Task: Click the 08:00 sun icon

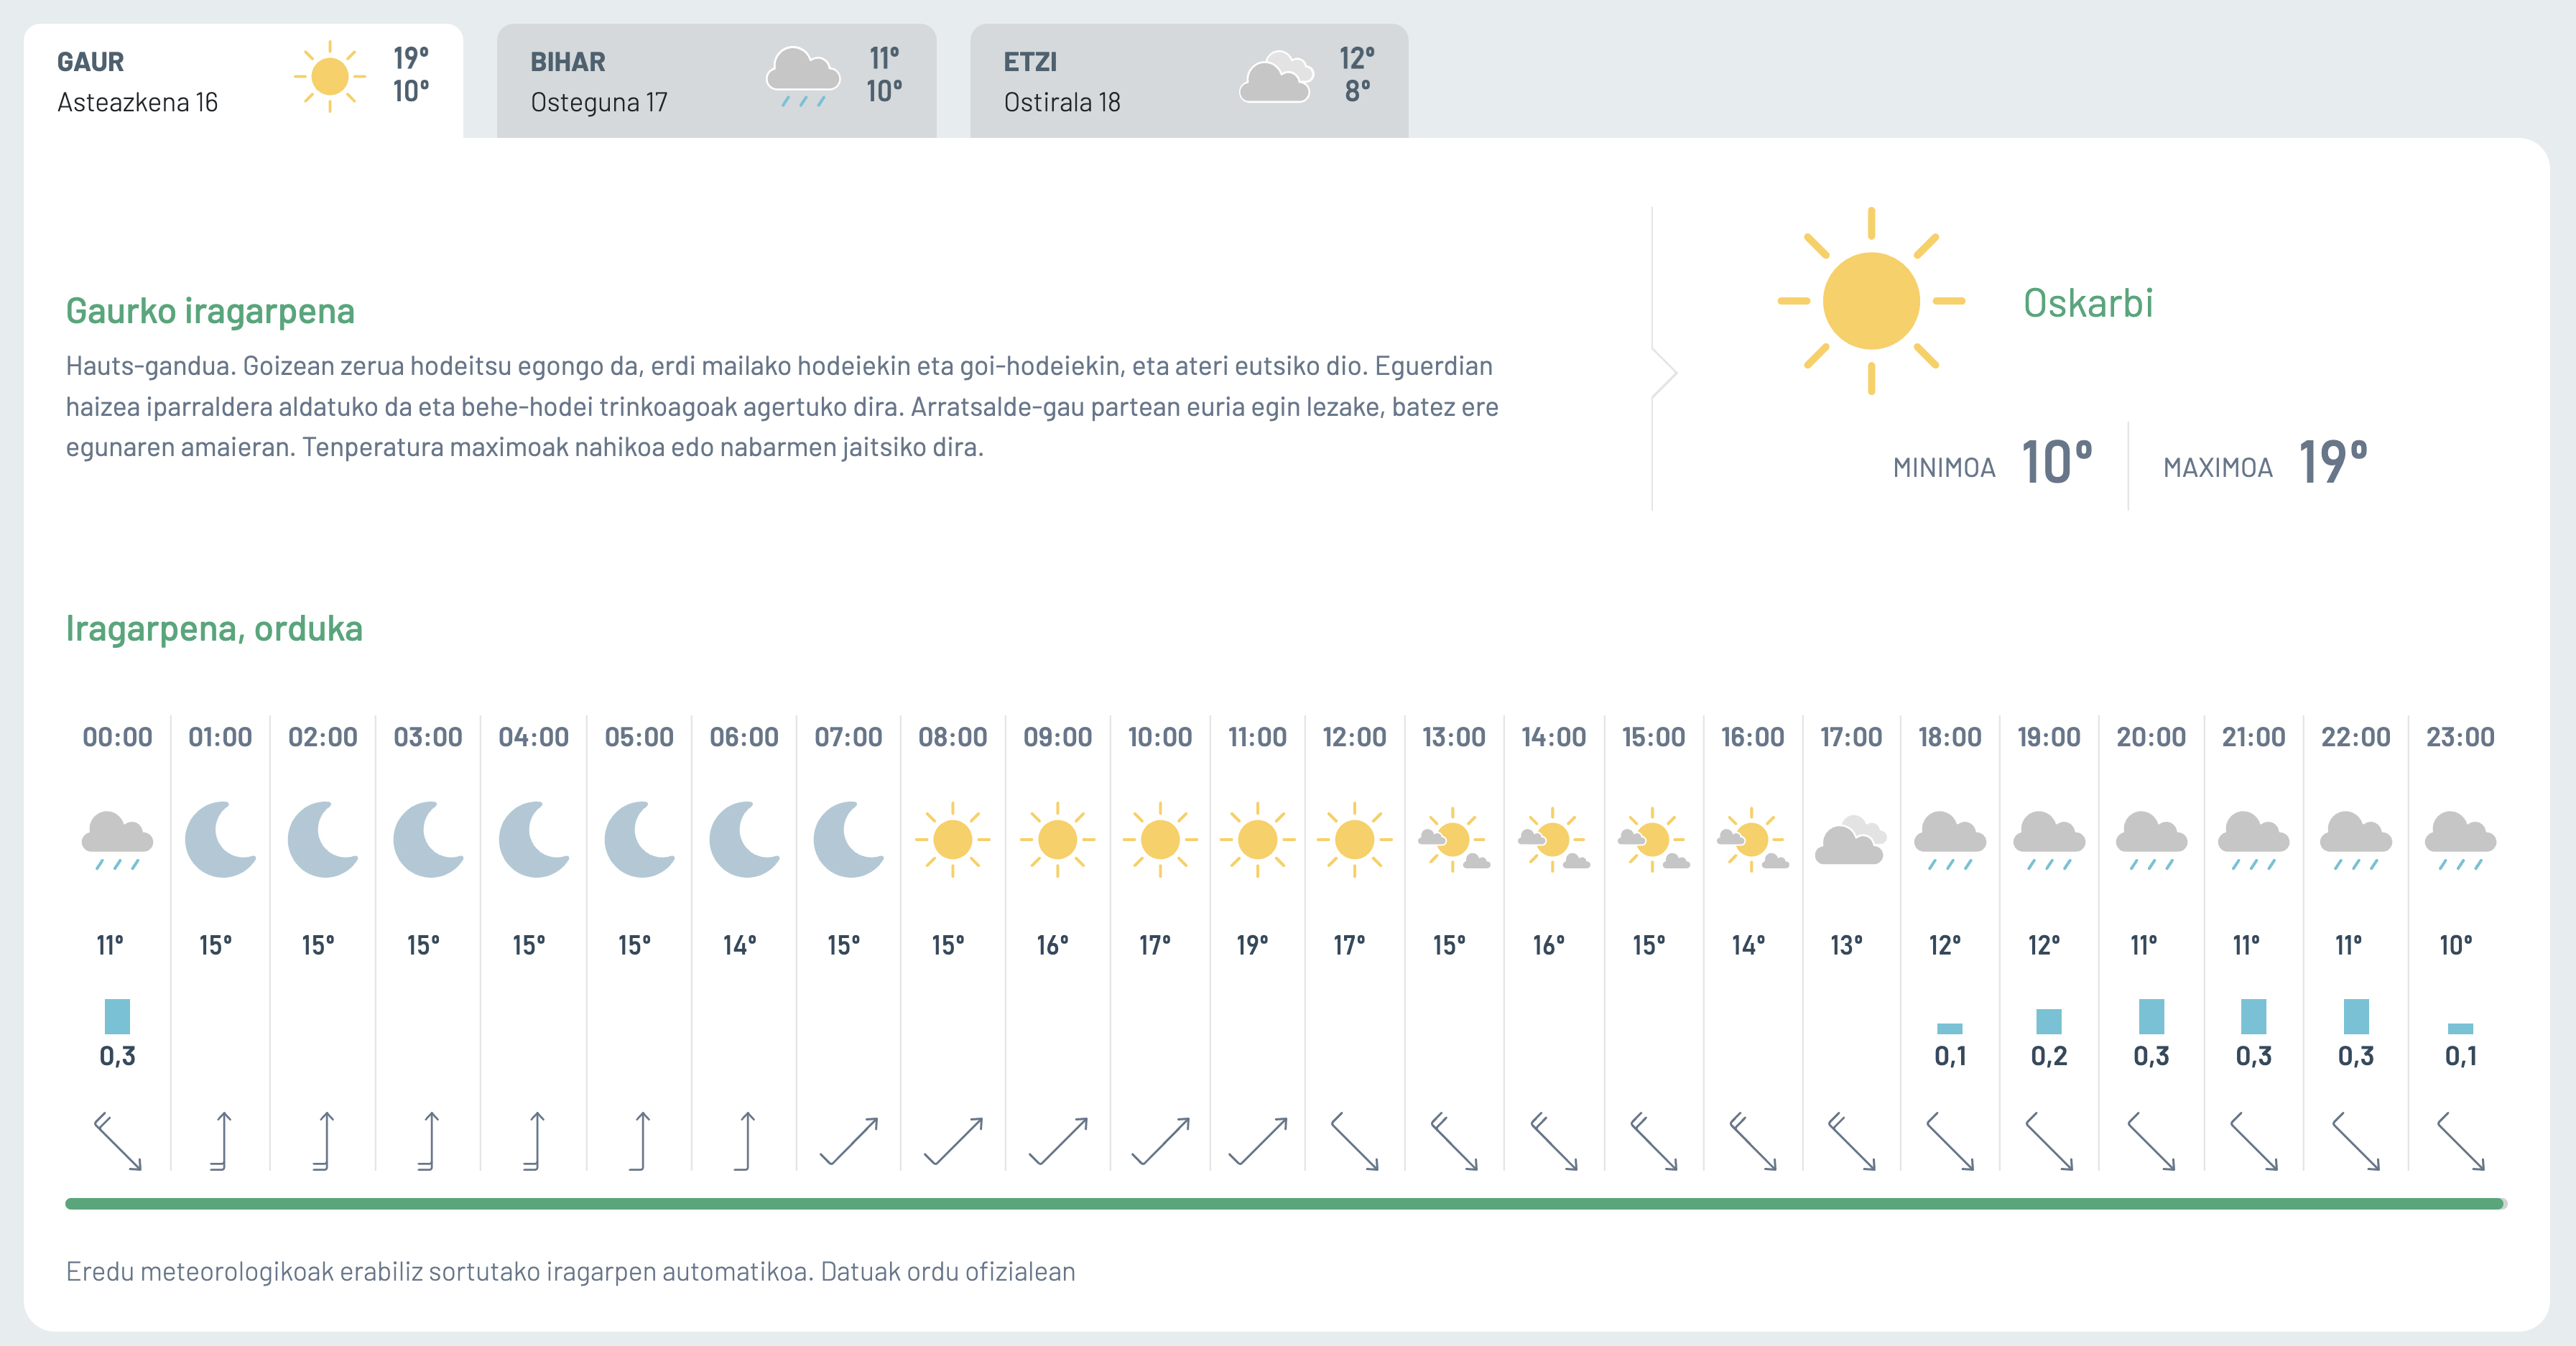Action: pos(952,839)
